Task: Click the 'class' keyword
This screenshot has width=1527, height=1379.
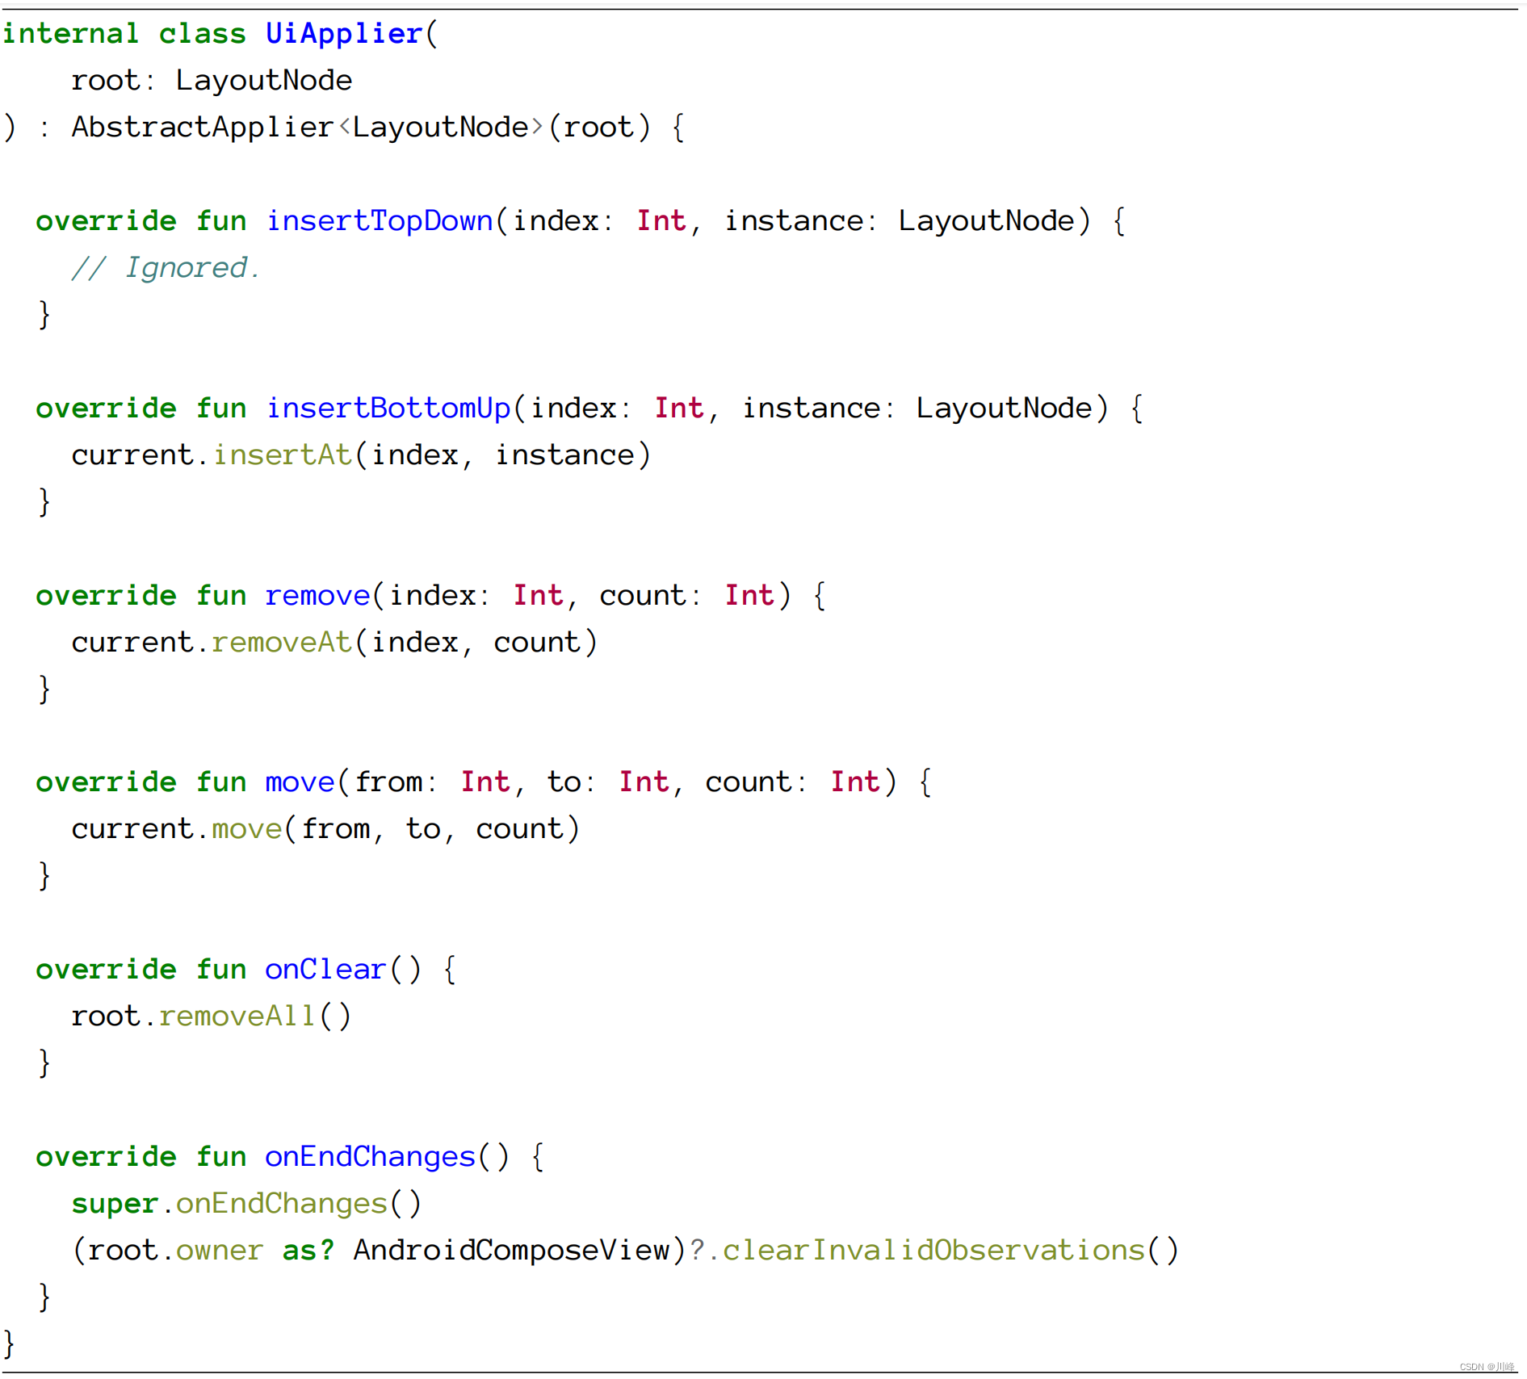Action: pyautogui.click(x=202, y=34)
